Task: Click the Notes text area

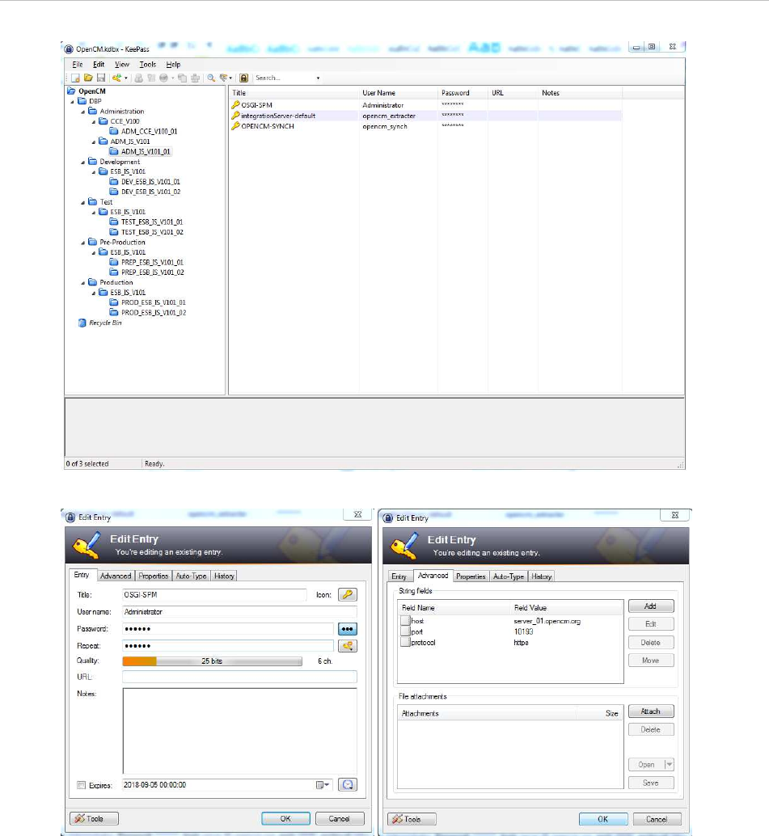Action: point(239,731)
